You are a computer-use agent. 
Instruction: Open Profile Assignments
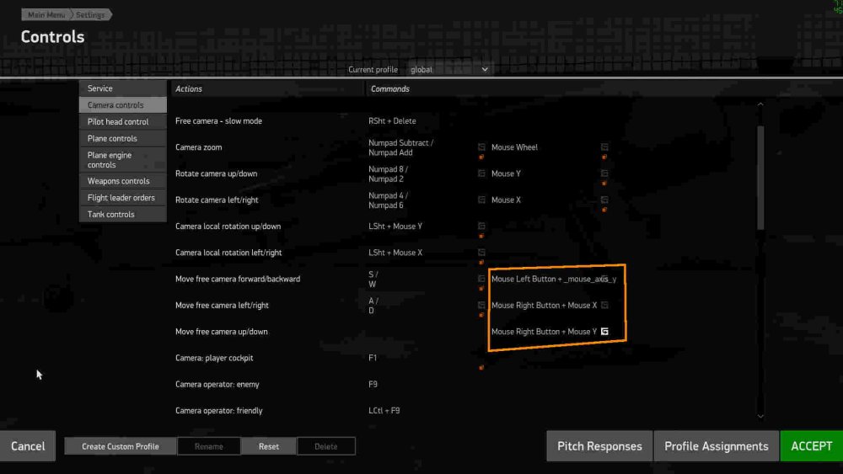(x=716, y=446)
